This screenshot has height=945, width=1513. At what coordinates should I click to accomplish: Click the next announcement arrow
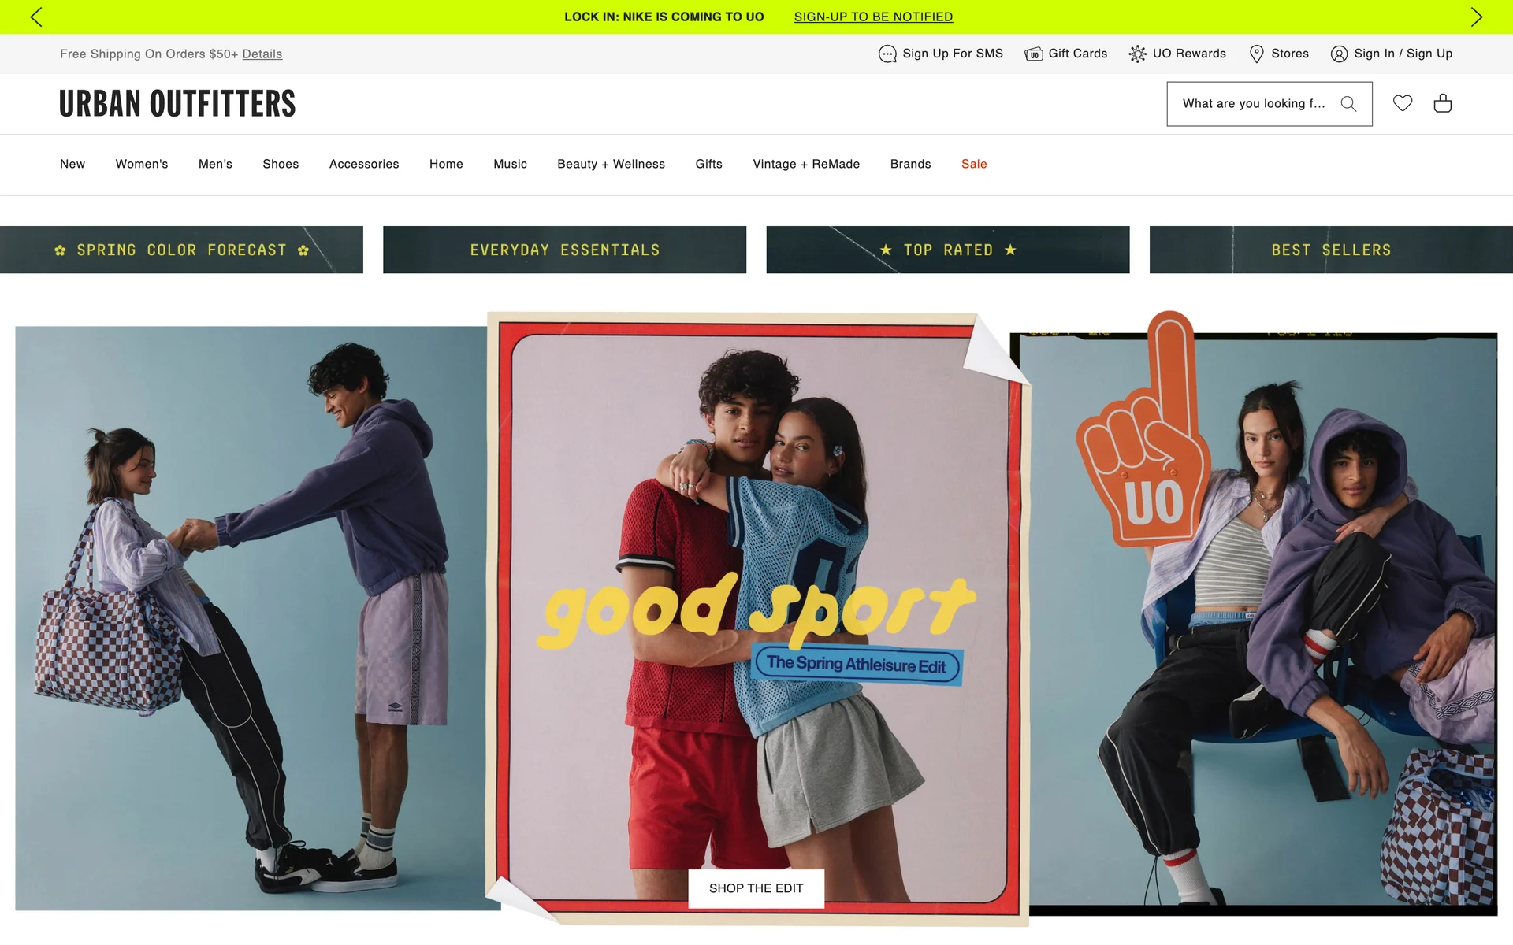tap(1476, 17)
